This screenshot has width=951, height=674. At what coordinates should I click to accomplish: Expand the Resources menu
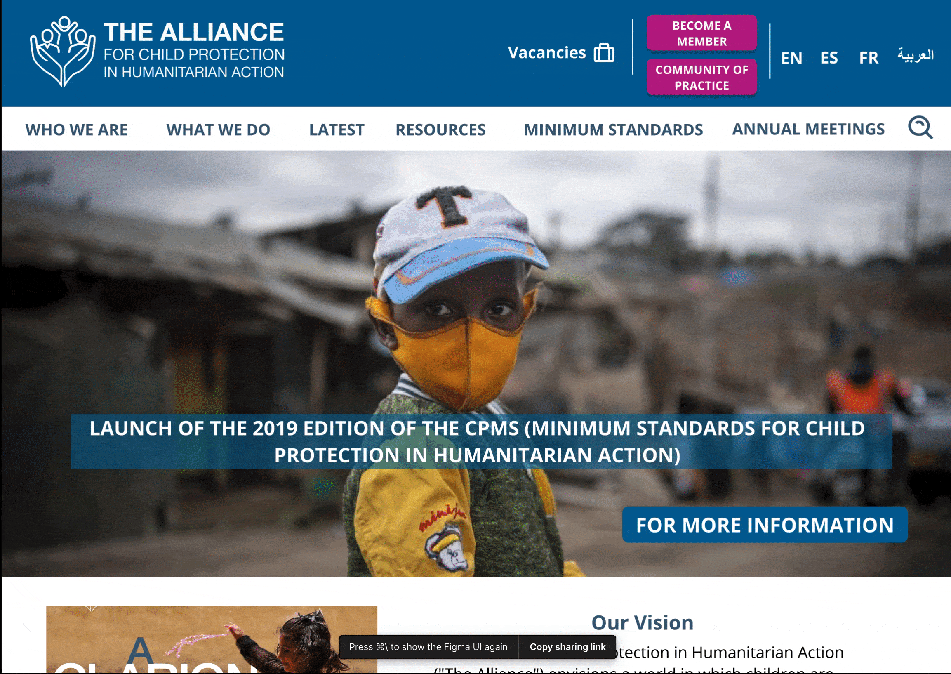[440, 130]
